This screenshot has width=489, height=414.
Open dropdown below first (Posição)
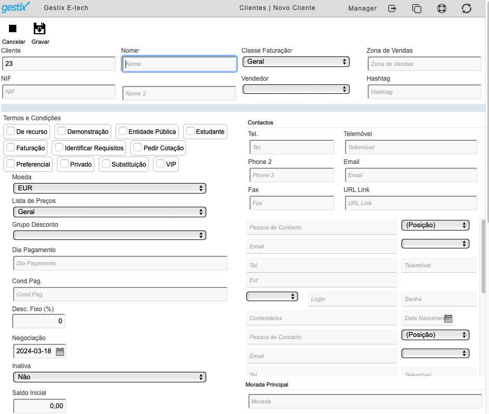point(435,244)
